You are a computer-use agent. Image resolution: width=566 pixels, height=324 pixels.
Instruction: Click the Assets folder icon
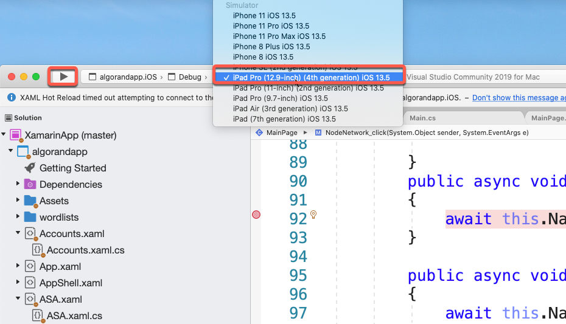[30, 201]
